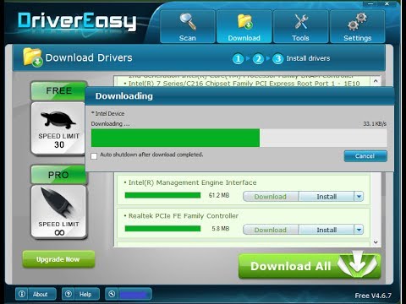Click the 61.2 MB size text
The width and height of the screenshot is (406, 304).
tap(219, 195)
